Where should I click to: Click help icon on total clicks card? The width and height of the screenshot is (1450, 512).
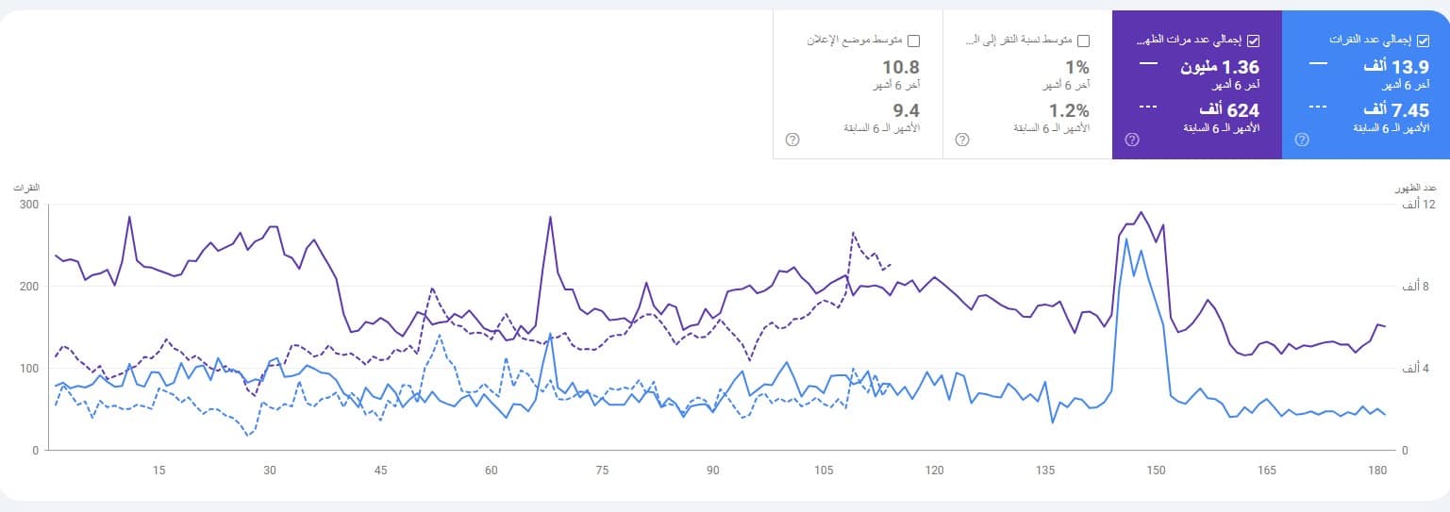coord(1302,140)
